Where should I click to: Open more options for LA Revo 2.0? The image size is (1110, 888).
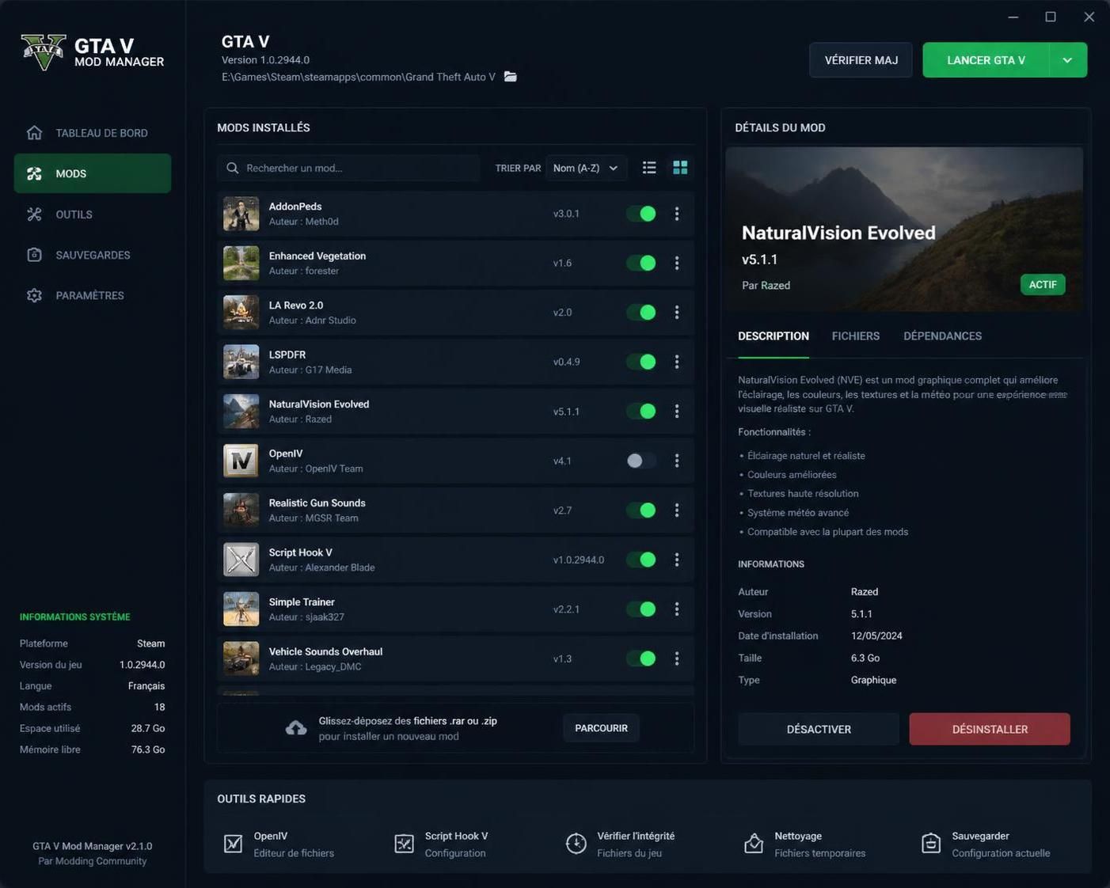[677, 313]
